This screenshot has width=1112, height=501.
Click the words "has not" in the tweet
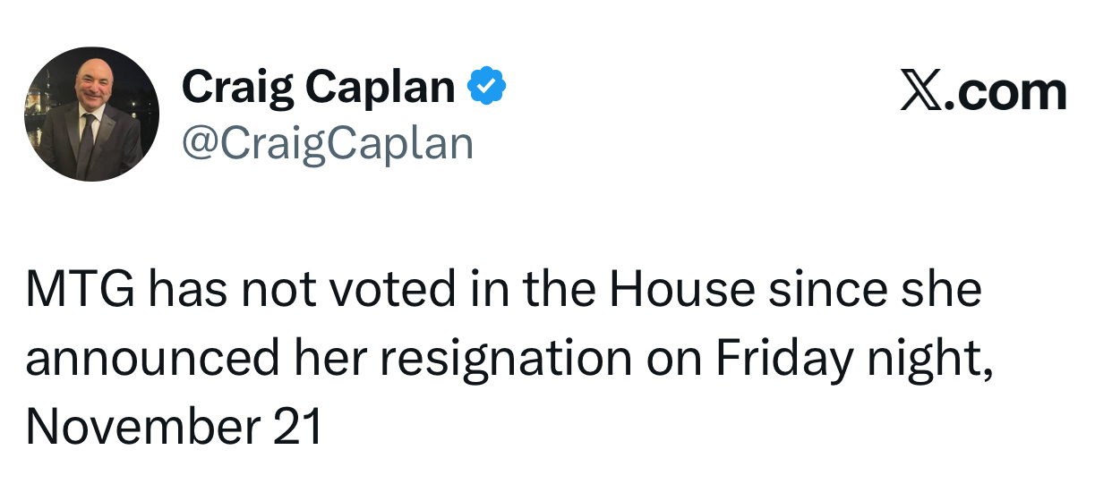[x=236, y=291]
